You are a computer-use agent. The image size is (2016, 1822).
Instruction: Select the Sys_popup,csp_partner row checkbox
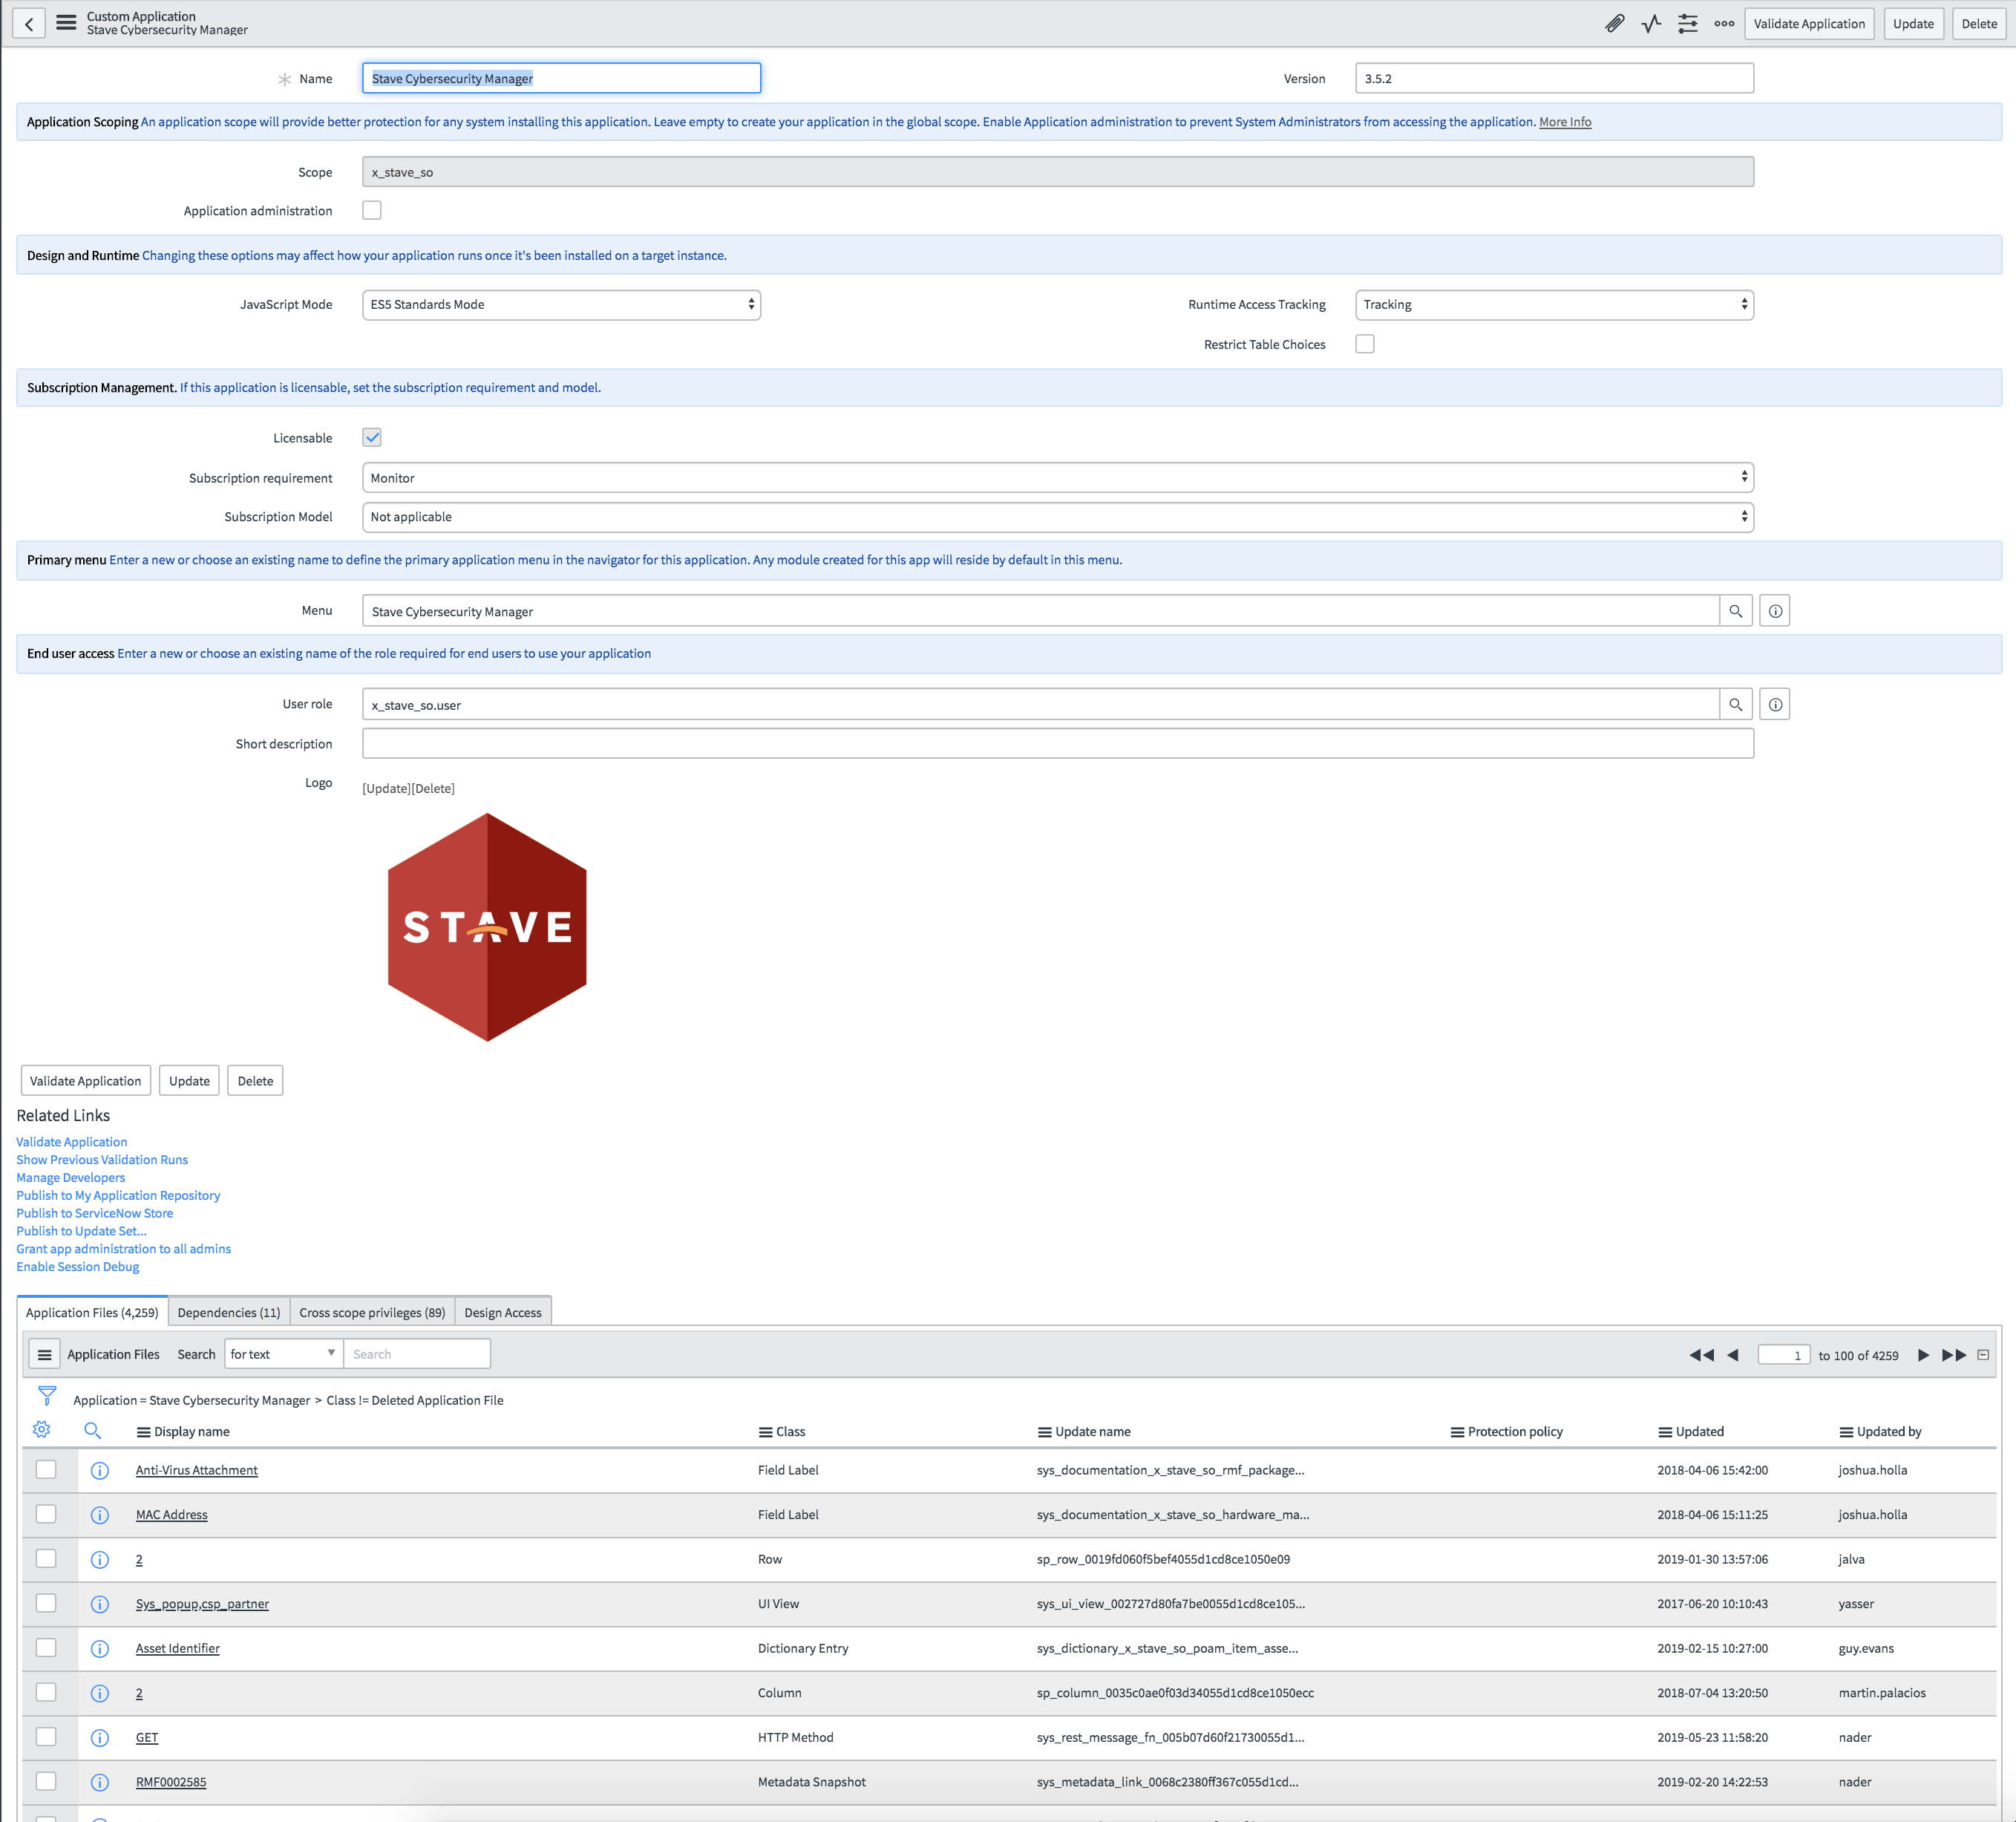[46, 1603]
